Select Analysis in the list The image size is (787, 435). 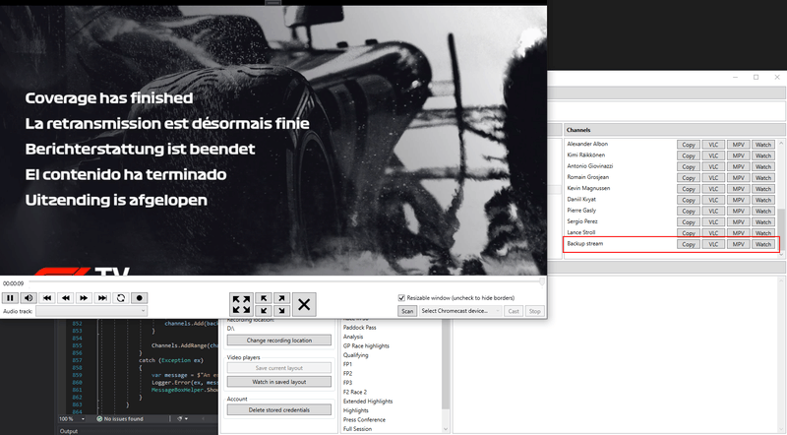[x=353, y=337]
